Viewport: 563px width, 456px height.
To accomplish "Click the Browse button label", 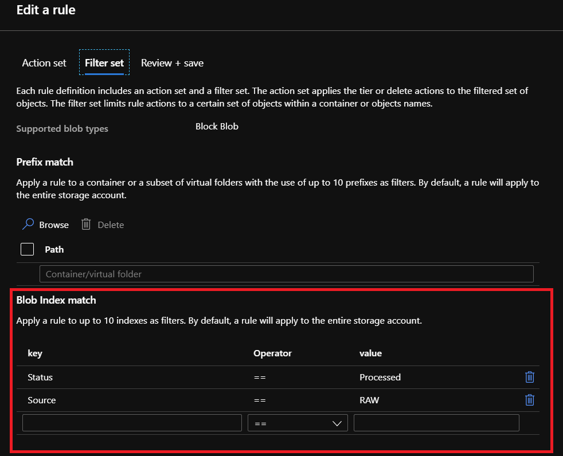I will coord(54,225).
